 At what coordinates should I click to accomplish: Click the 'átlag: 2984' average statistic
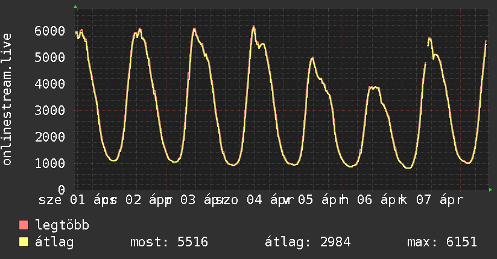tap(308, 242)
